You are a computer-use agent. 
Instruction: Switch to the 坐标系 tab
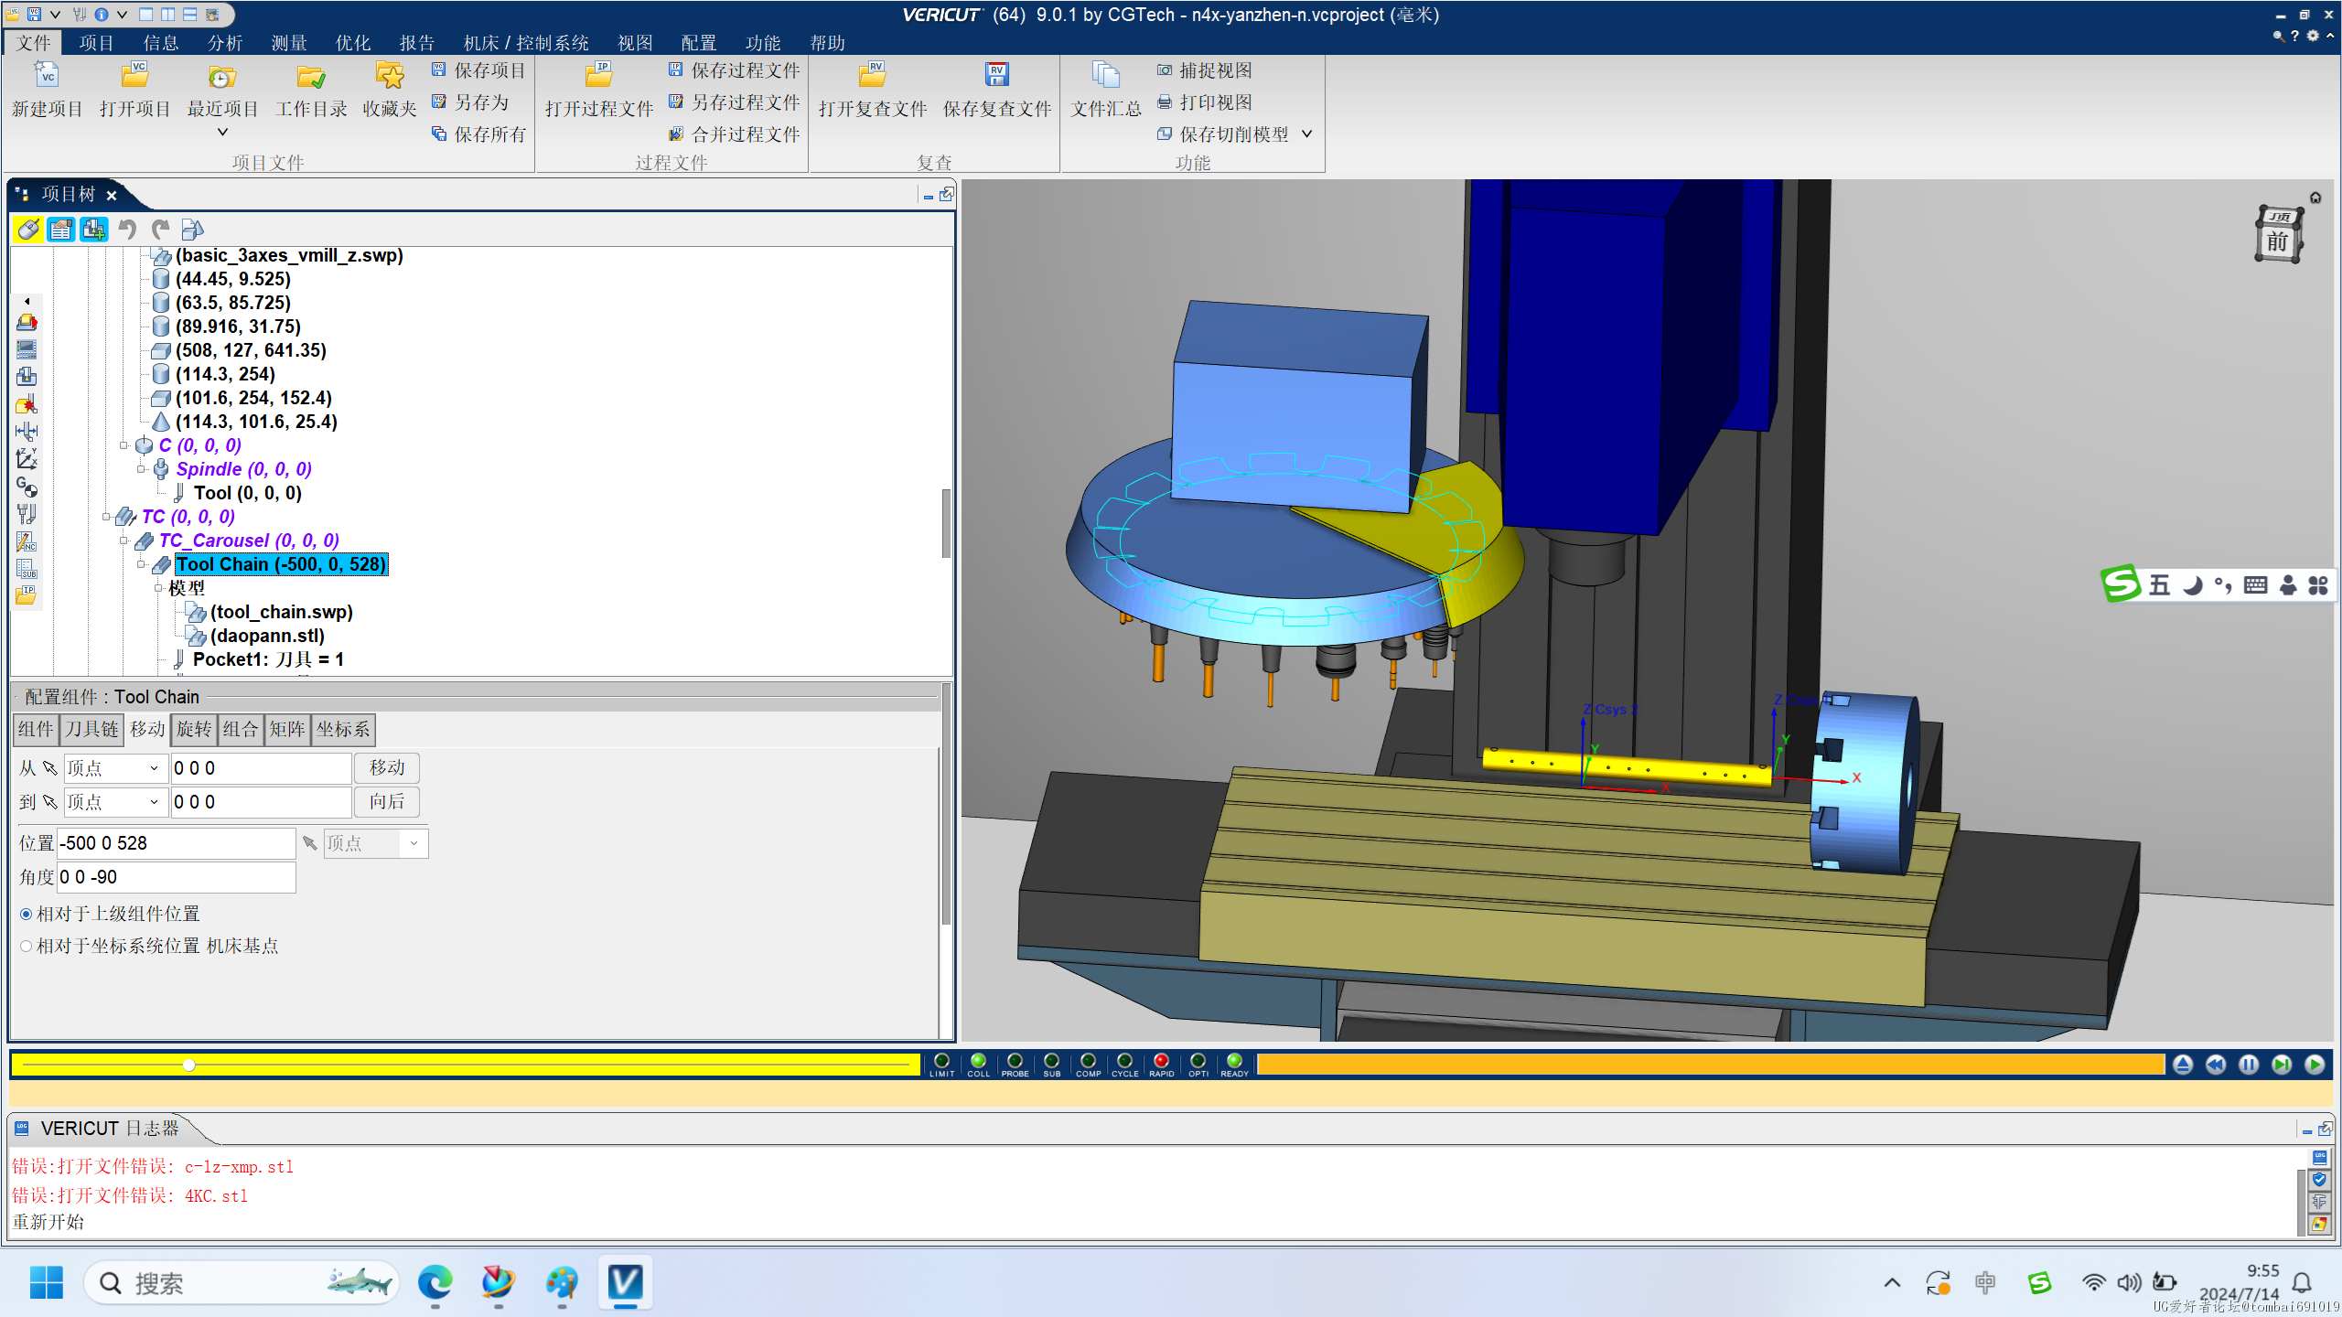pyautogui.click(x=343, y=729)
